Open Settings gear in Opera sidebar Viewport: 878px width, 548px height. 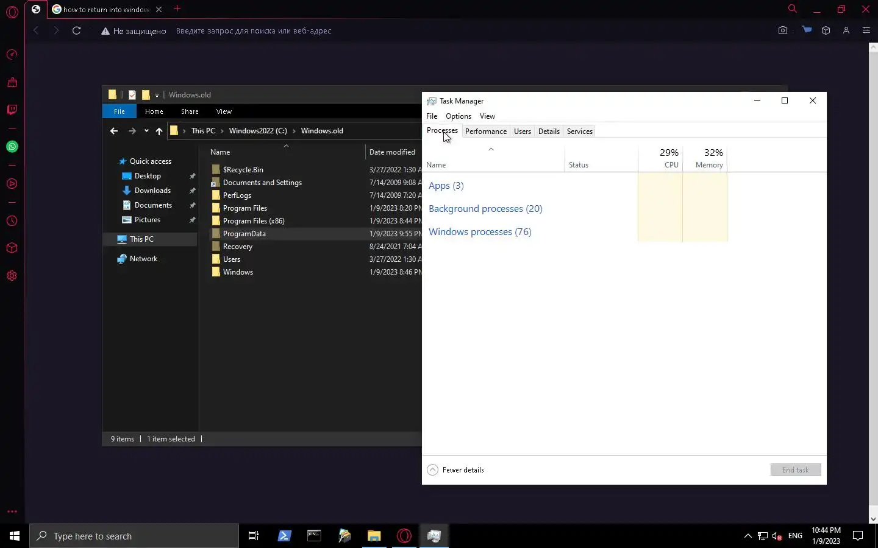12,276
